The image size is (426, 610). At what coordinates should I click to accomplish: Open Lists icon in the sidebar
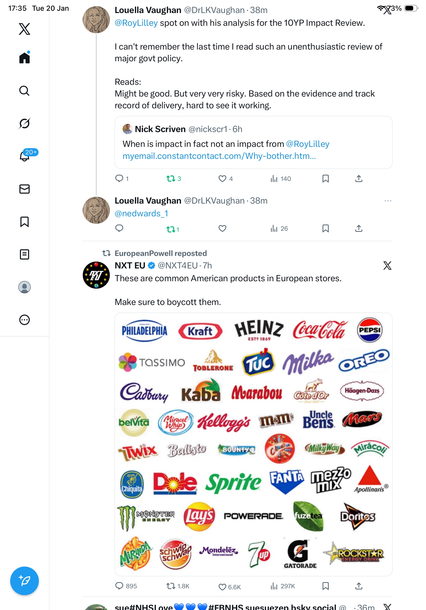tap(25, 254)
